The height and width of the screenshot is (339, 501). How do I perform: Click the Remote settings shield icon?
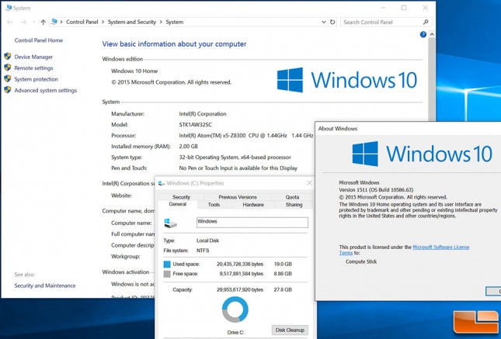coord(8,67)
